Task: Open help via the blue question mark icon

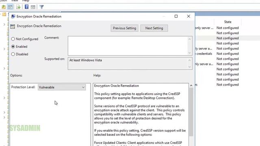Action: pos(26,7)
